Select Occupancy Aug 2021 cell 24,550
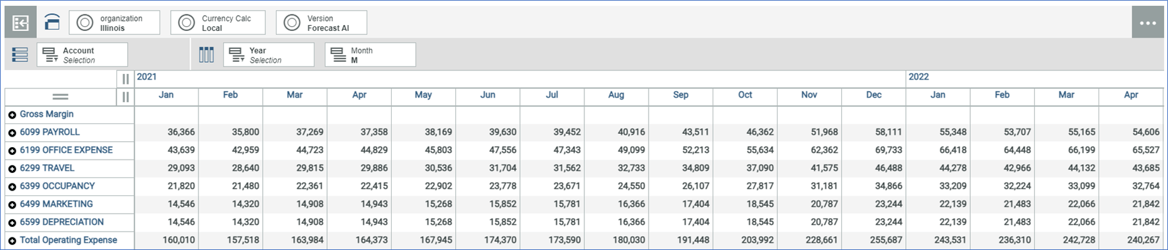 click(617, 186)
